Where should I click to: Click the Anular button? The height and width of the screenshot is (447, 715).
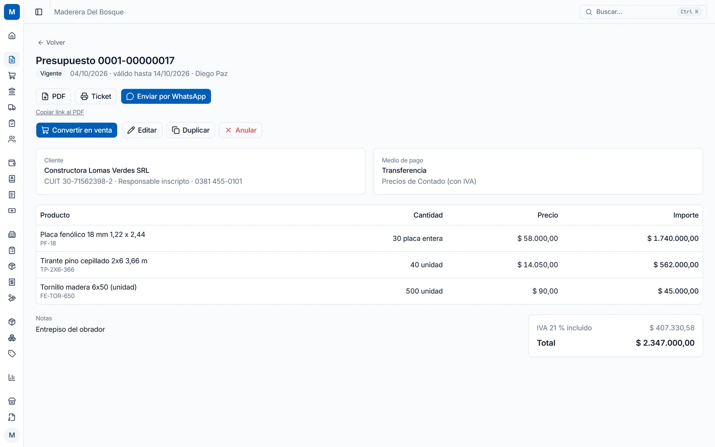coord(240,130)
